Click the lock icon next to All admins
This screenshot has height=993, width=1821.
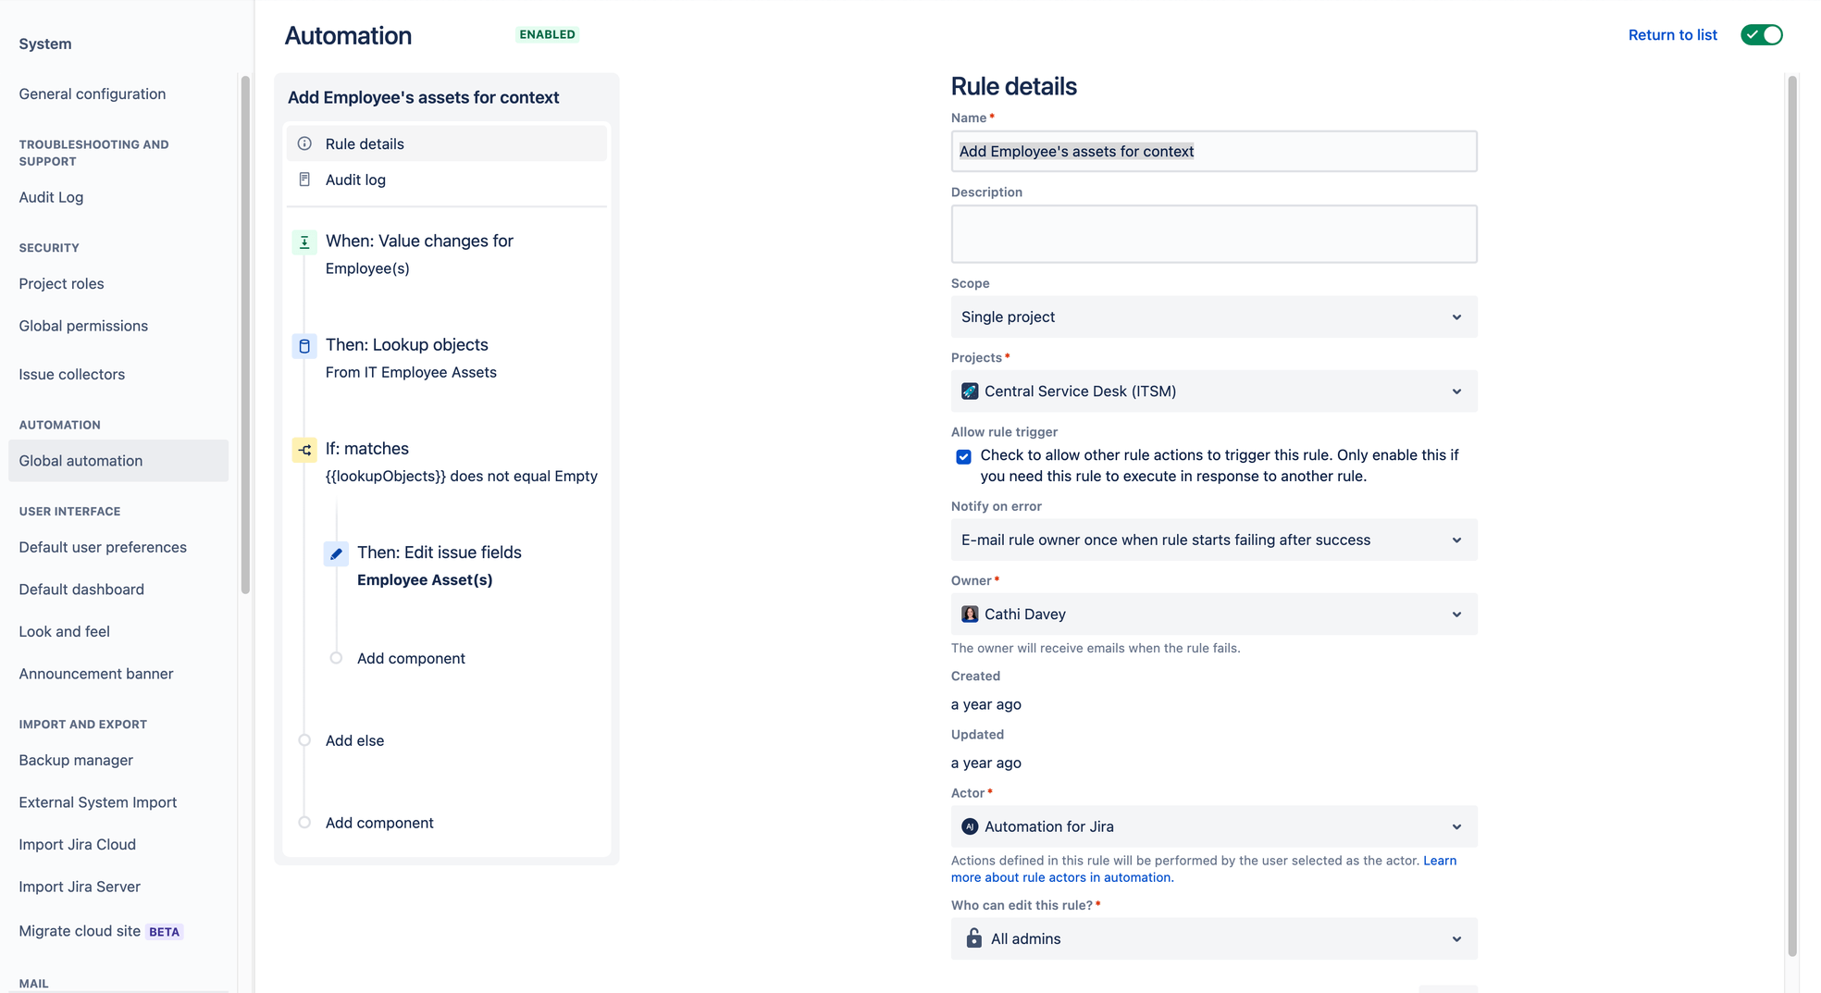coord(973,938)
